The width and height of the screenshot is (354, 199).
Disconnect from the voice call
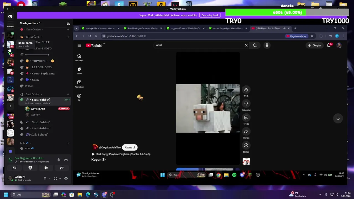click(66, 160)
